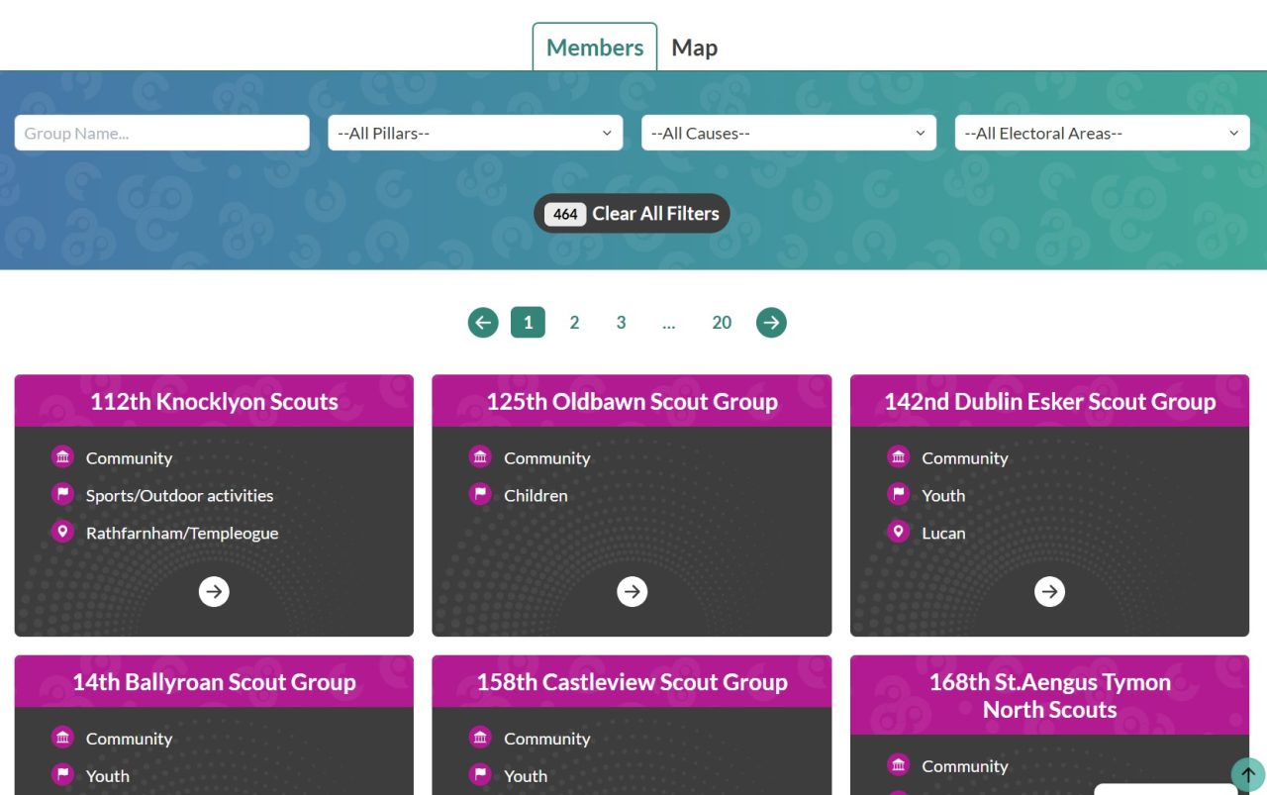
Task: Click Rathfarnham/Templeogue text
Action: (182, 533)
